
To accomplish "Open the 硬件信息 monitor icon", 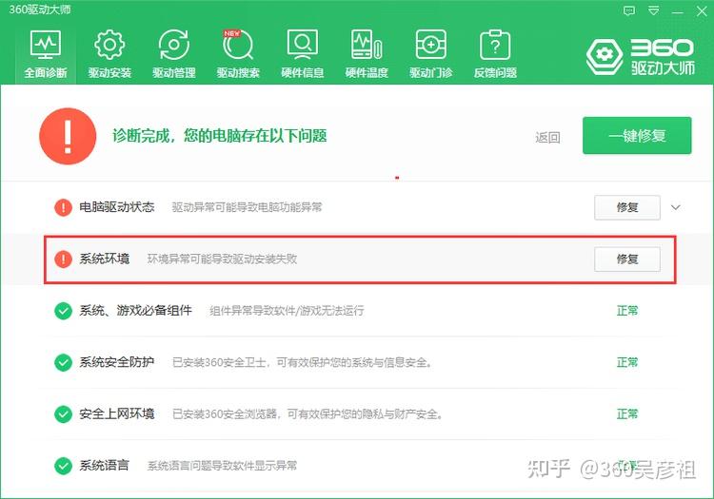I will pyautogui.click(x=303, y=45).
